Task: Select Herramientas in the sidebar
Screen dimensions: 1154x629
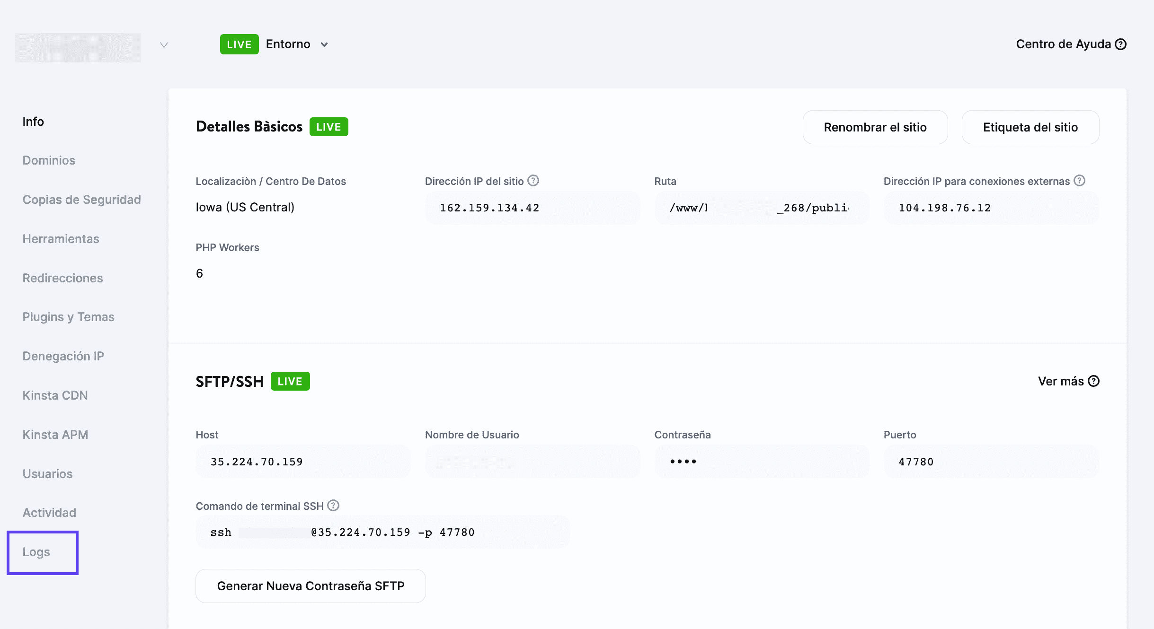Action: click(61, 239)
